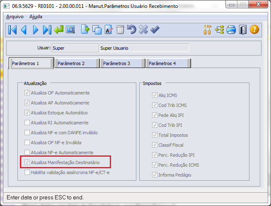This screenshot has width=271, height=206.
Task: Toggle the Aliq ICMS checkbox
Action: pyautogui.click(x=155, y=95)
